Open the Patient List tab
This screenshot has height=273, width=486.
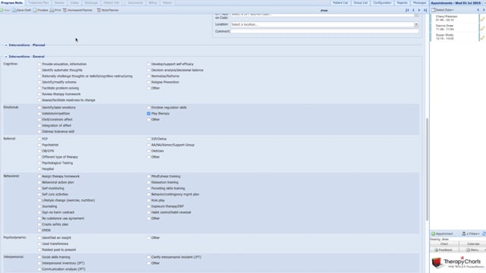(x=340, y=3)
